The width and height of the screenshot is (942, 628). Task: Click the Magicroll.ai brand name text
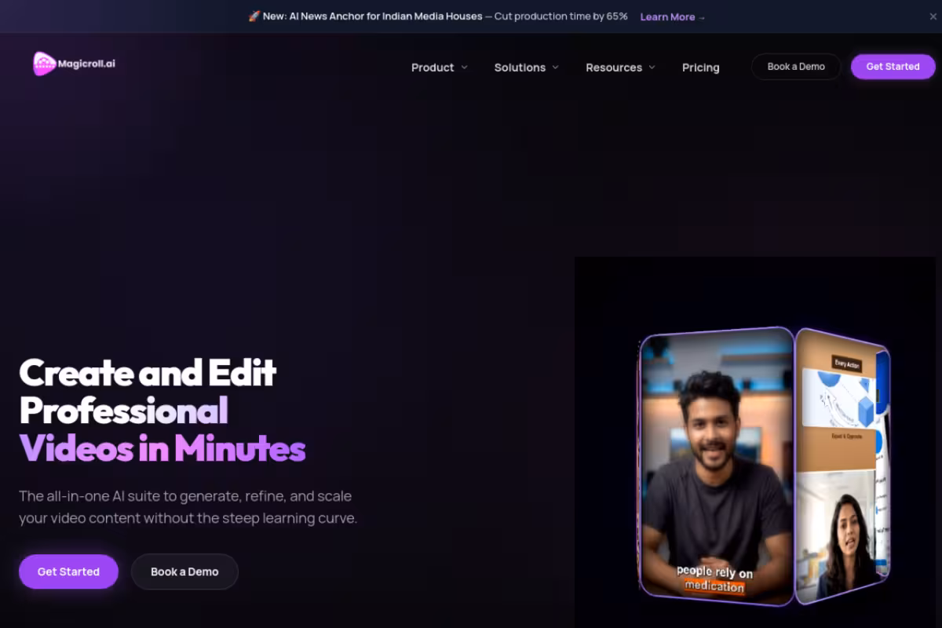(86, 64)
